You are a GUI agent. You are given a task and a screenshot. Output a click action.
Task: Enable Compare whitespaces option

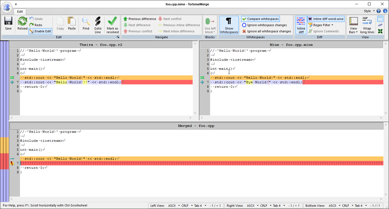(x=260, y=19)
